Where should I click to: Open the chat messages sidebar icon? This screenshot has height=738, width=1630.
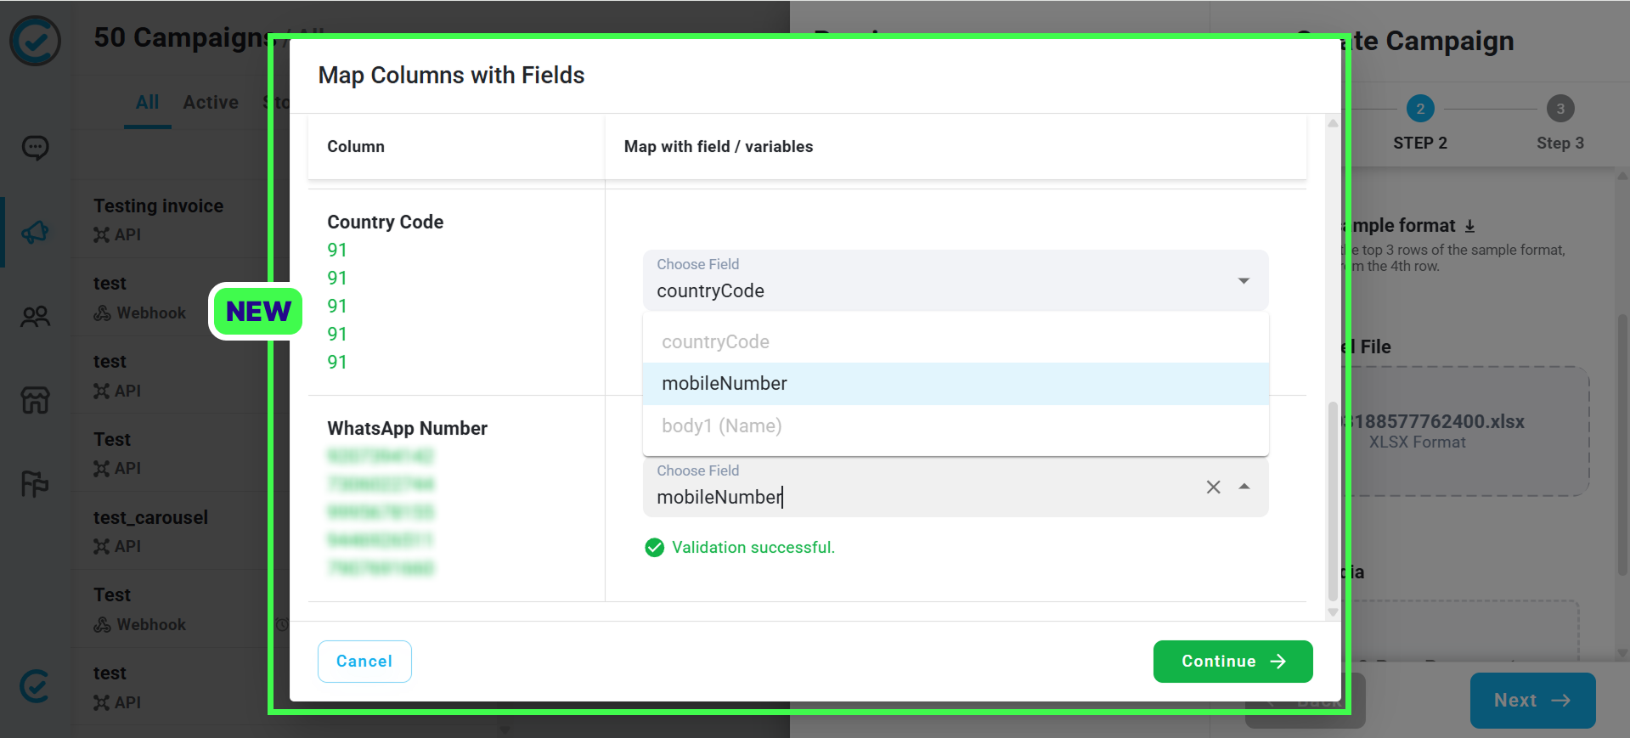point(35,148)
